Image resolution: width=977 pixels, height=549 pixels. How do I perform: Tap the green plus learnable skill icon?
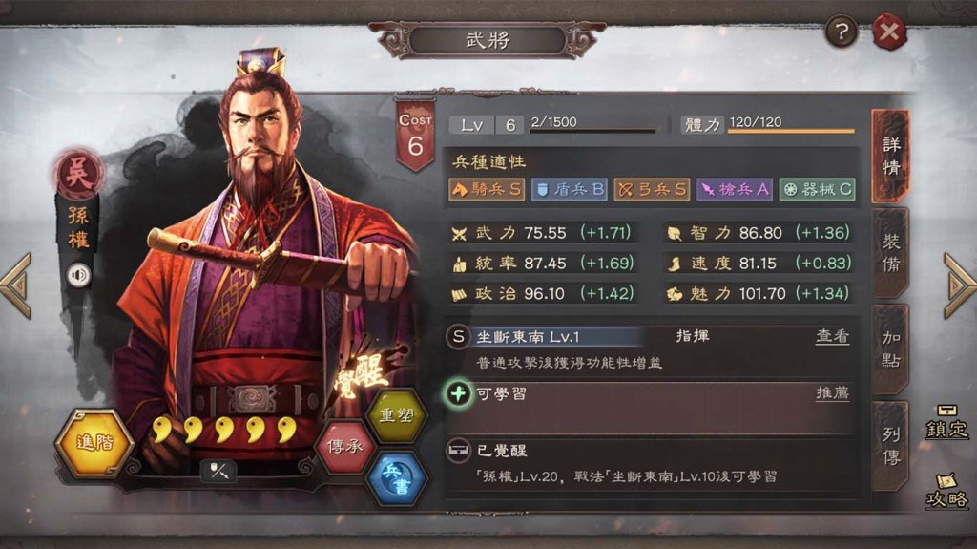tap(458, 393)
